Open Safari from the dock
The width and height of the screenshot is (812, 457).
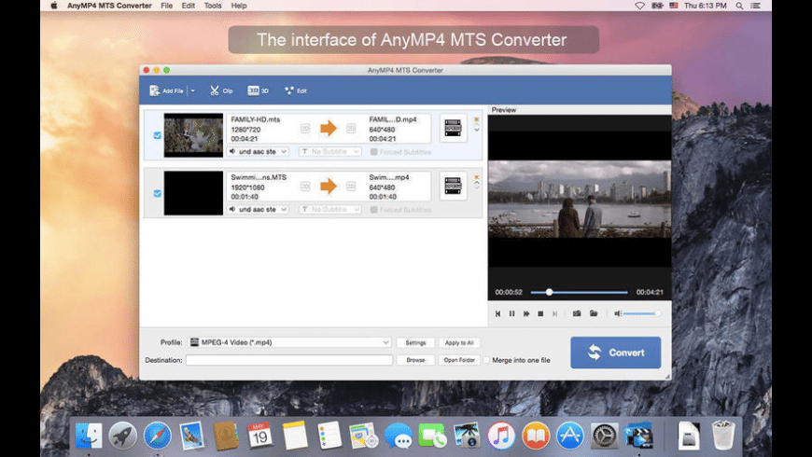(x=158, y=436)
